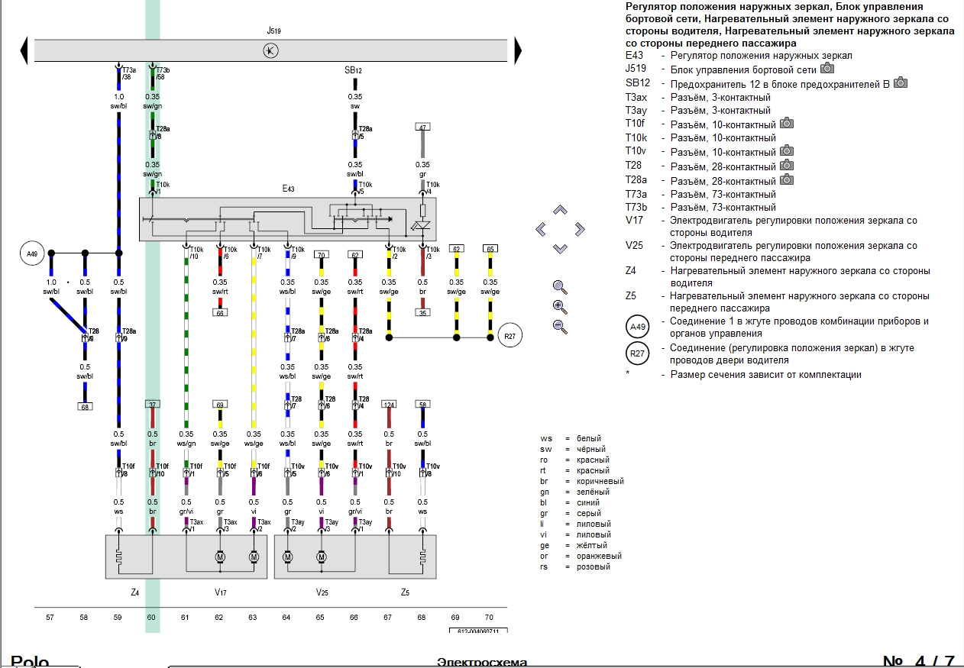Click the reference box 68 under the sw/bl wire
This screenshot has height=668, width=964.
pos(85,407)
